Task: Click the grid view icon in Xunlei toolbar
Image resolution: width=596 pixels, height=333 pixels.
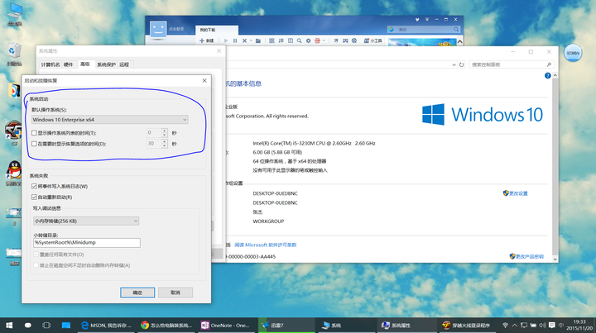Action: point(272,40)
